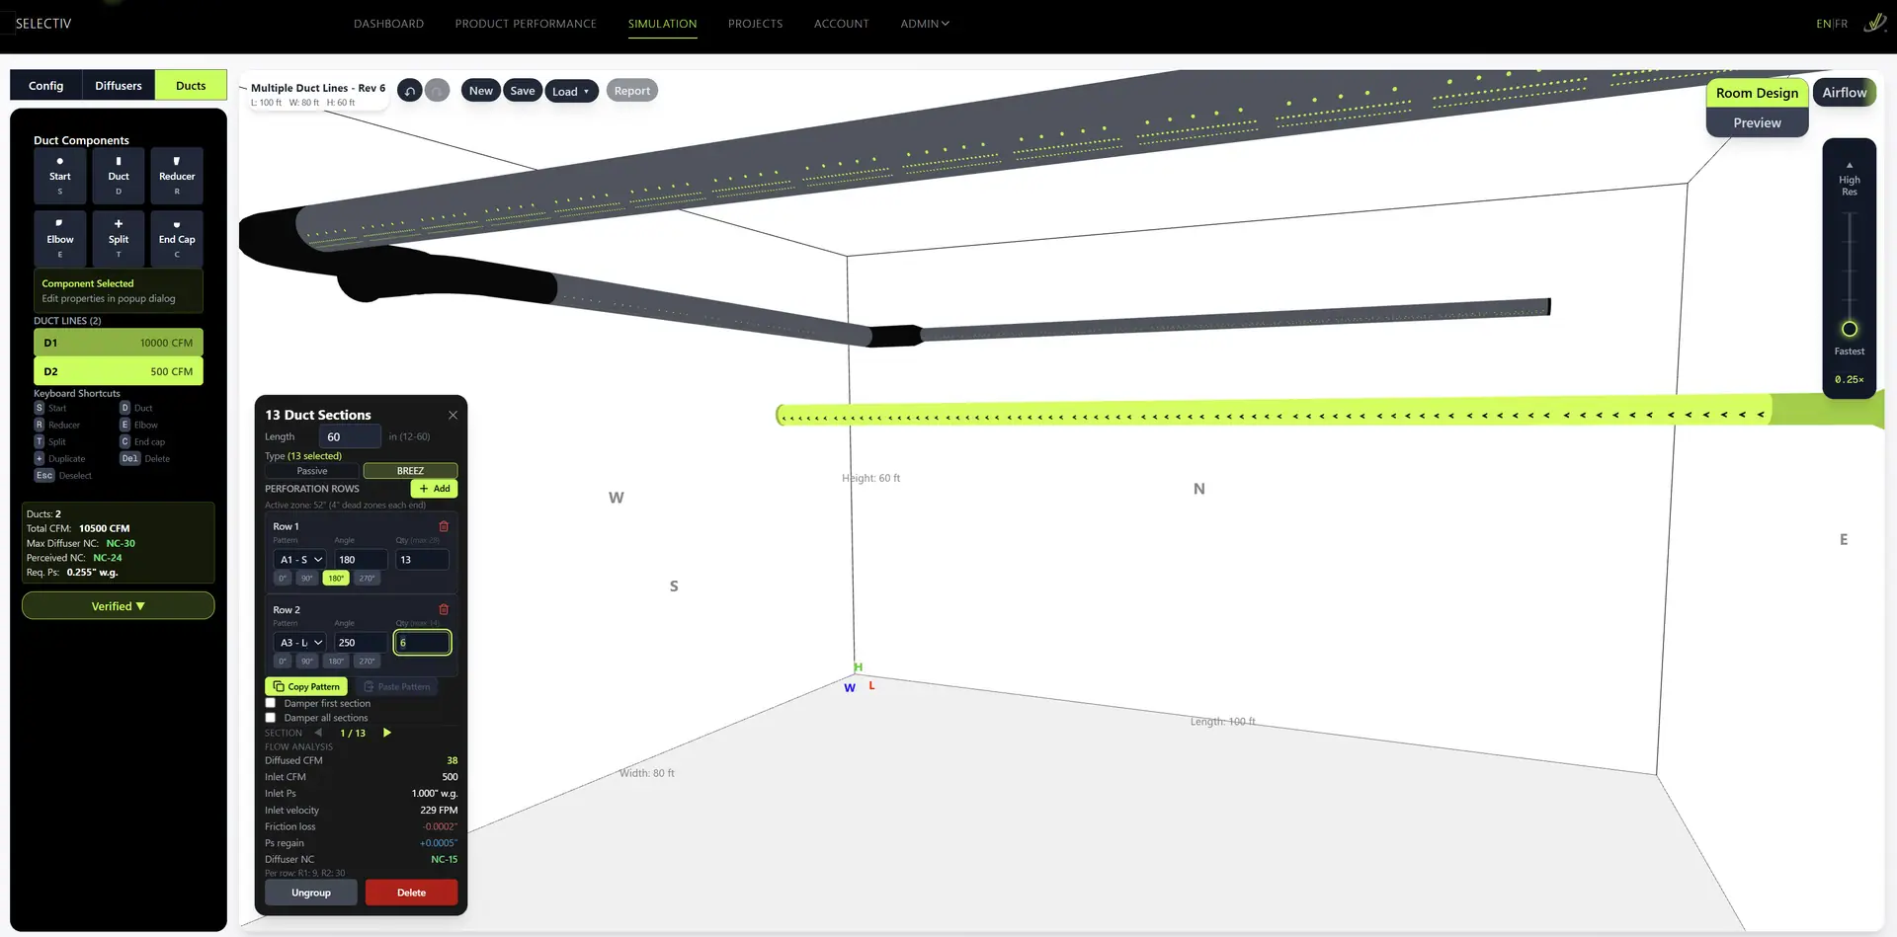The image size is (1897, 937).
Task: Go to next duct section arrow
Action: [x=387, y=733]
